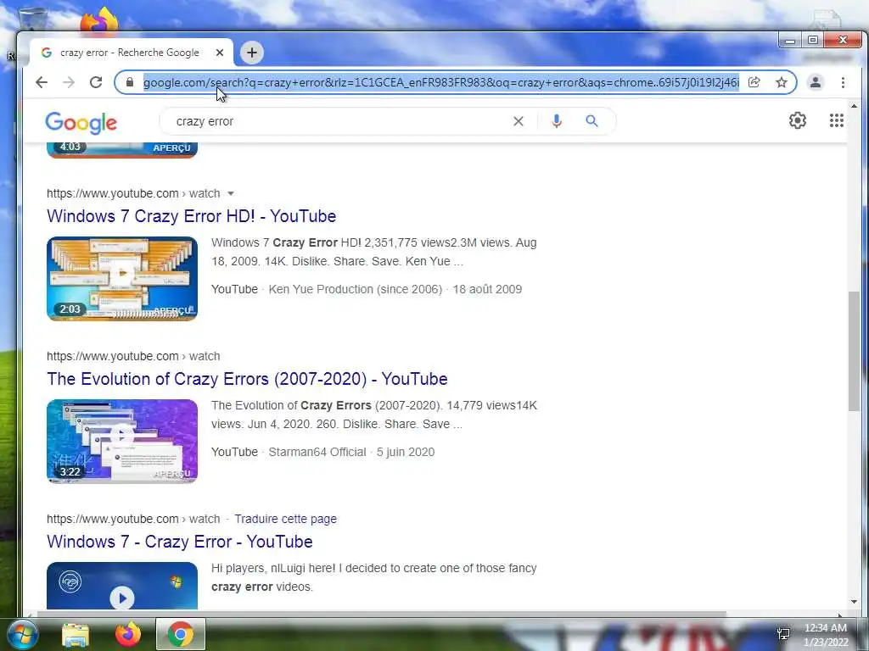Open the Recycle Bin on desktop
Viewport: 869px width, 651px height.
[x=32, y=19]
